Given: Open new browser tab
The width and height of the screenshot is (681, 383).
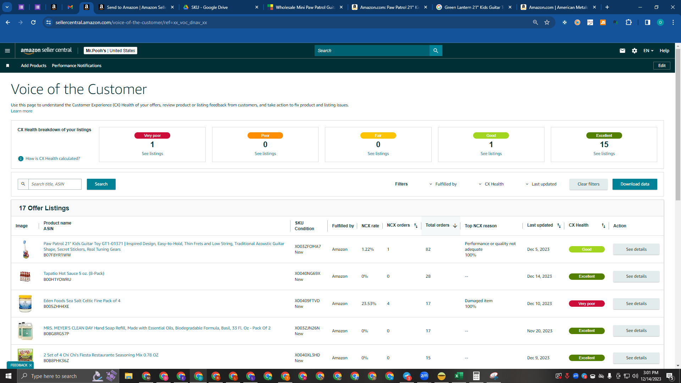Looking at the screenshot, I should pos(607,7).
